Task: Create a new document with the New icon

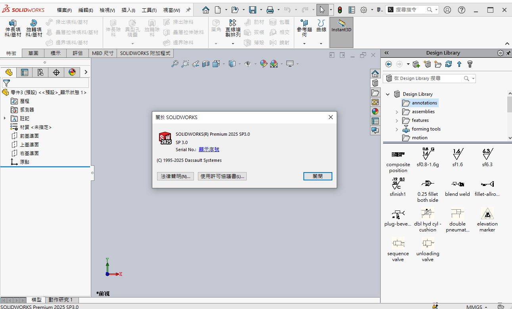Action: tap(218, 10)
